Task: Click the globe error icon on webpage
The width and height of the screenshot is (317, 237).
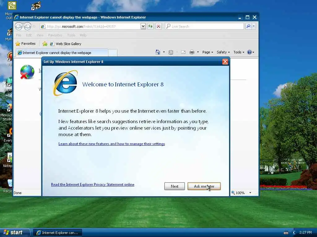Action: pos(27,72)
